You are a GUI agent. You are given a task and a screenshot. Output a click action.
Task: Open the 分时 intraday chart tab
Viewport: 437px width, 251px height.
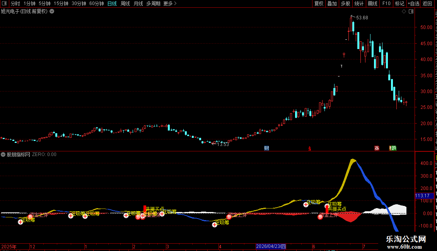point(15,3)
